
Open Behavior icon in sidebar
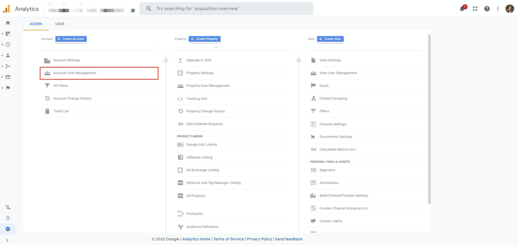pyautogui.click(x=8, y=77)
